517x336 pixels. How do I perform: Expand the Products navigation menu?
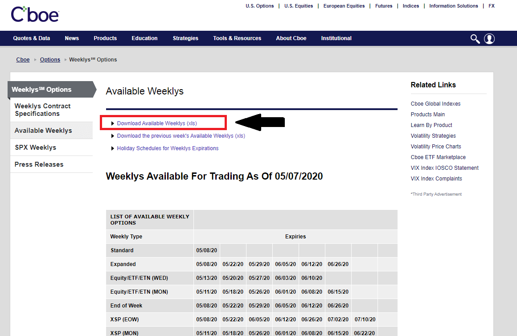tap(105, 38)
